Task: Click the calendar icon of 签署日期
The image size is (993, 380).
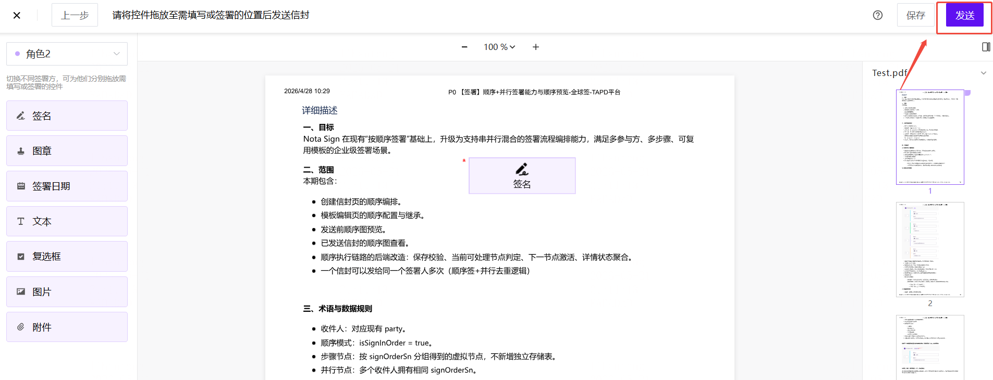Action: [21, 186]
